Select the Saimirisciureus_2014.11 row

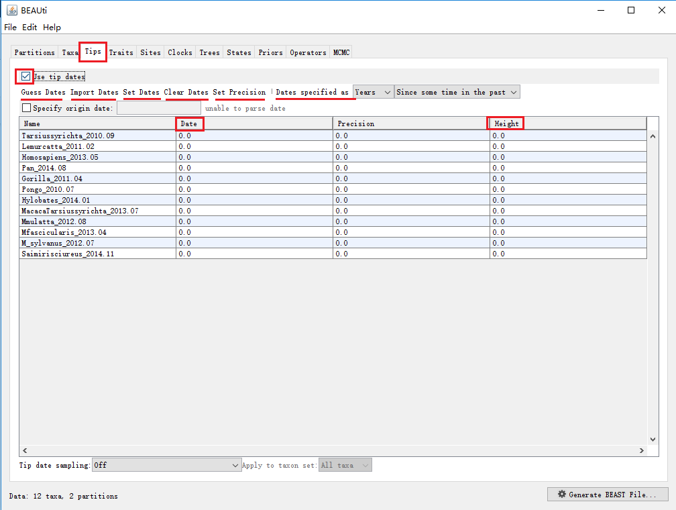pyautogui.click(x=333, y=254)
